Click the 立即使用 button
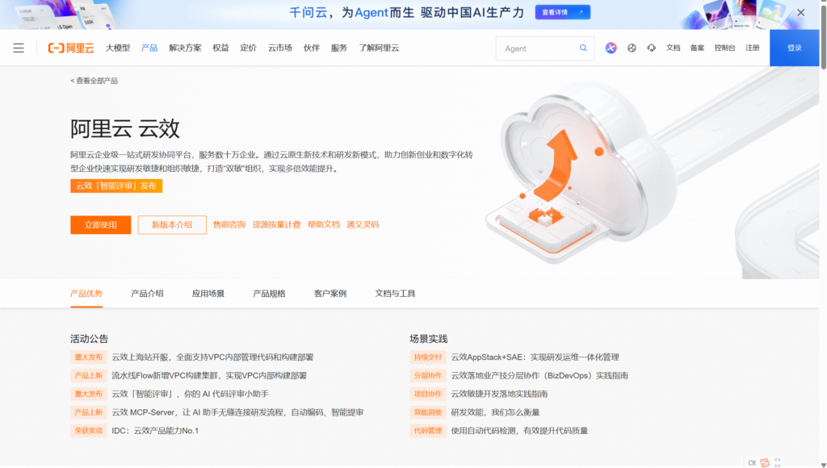 click(101, 224)
